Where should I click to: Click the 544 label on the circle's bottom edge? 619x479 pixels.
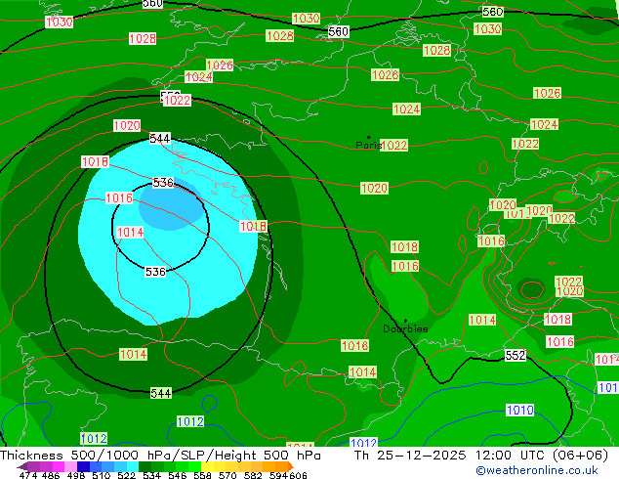tap(161, 393)
